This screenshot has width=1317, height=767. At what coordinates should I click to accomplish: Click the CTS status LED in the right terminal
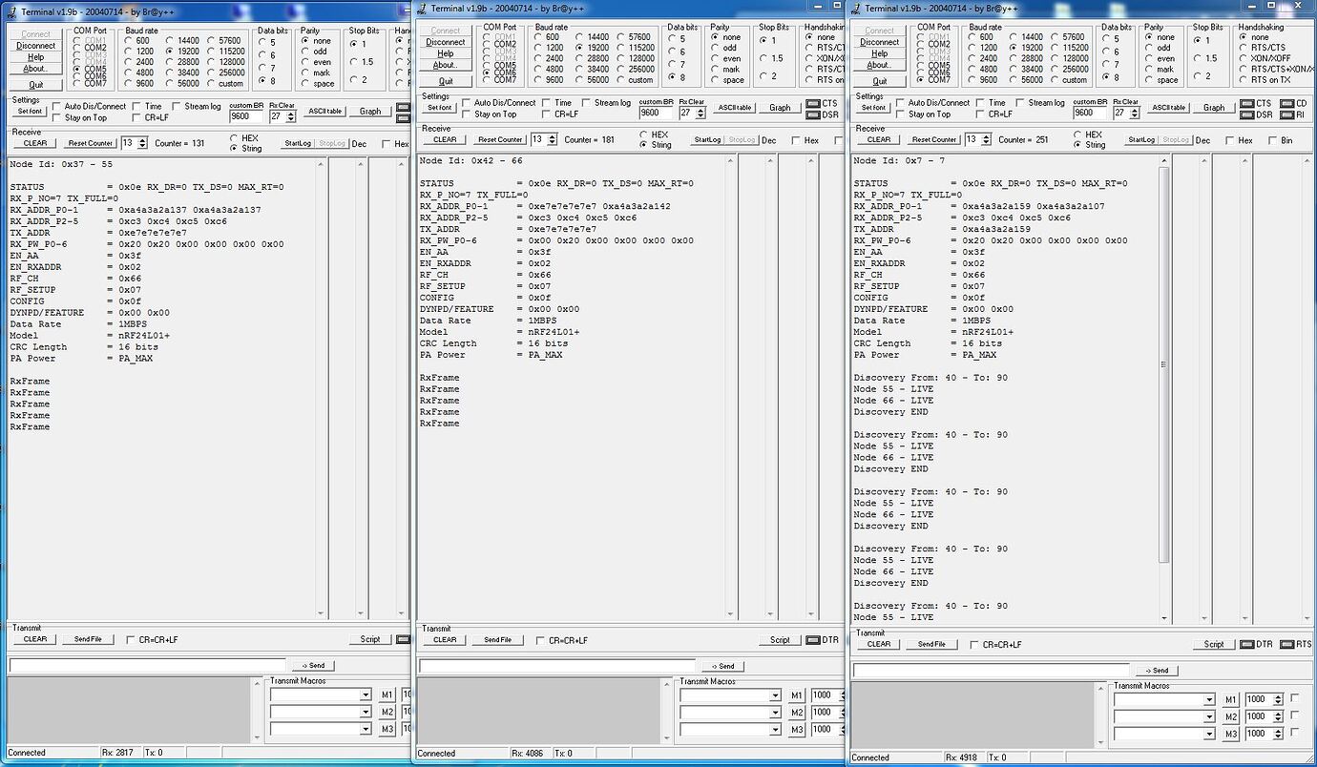tap(1245, 103)
